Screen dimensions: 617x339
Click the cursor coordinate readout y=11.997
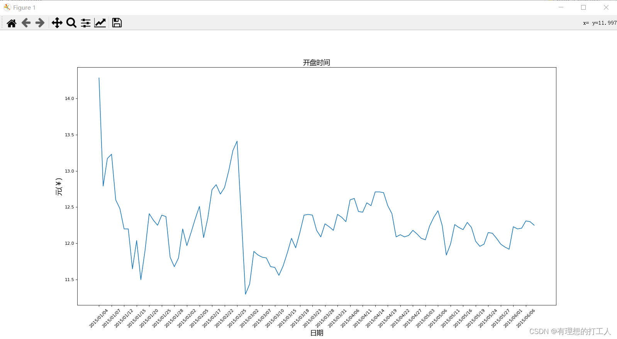coord(604,23)
